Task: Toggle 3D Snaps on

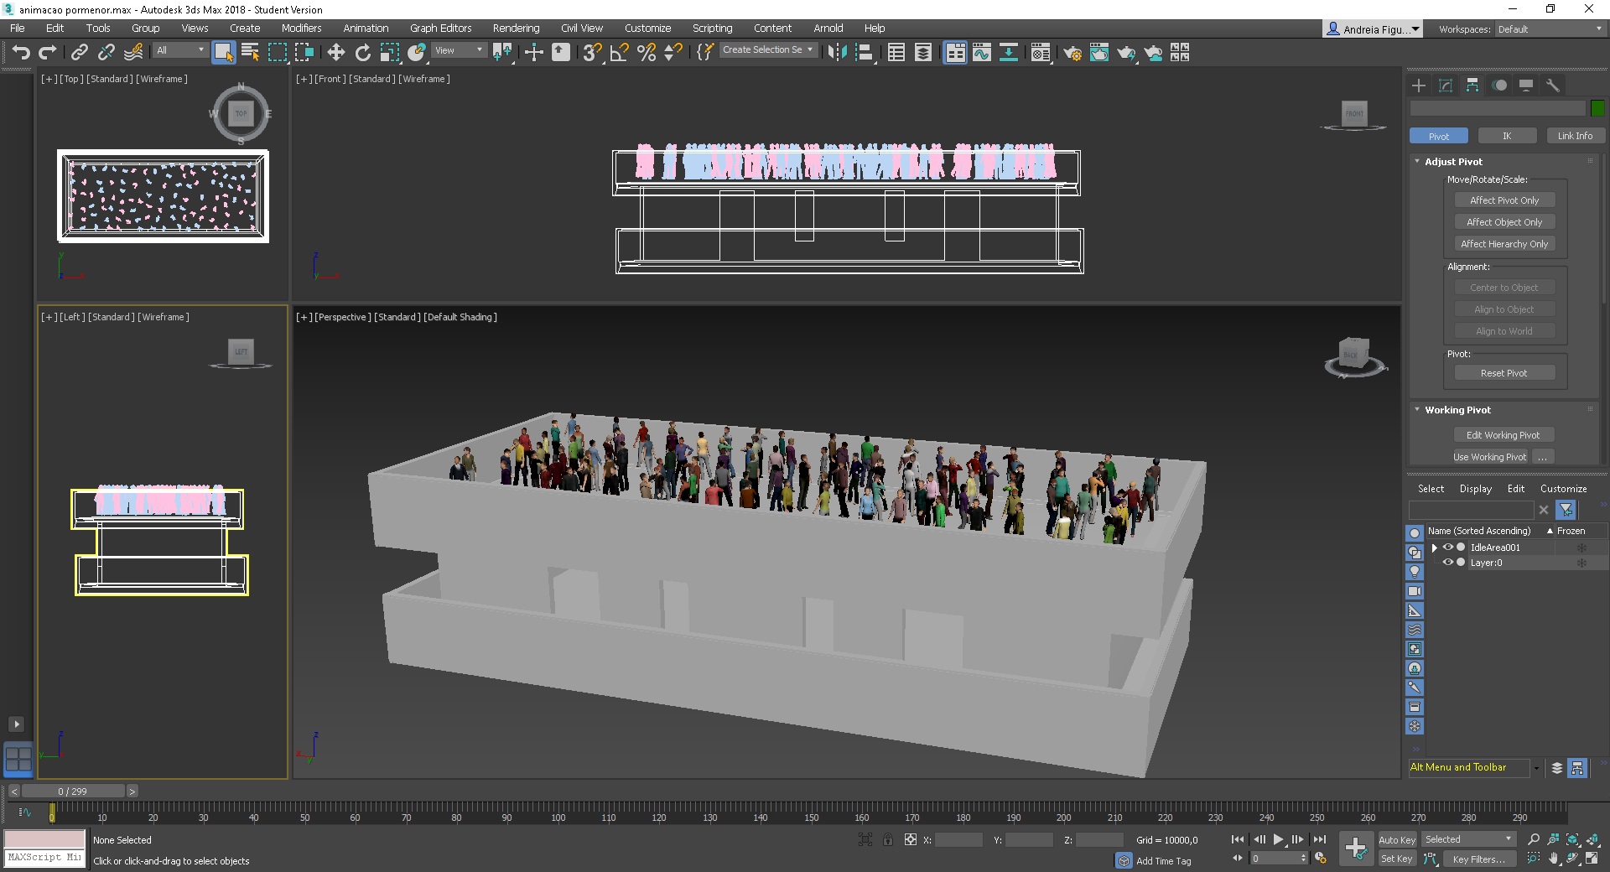Action: coord(592,53)
